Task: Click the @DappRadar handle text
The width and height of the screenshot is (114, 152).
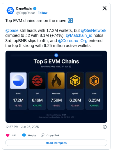Action: [26, 13]
